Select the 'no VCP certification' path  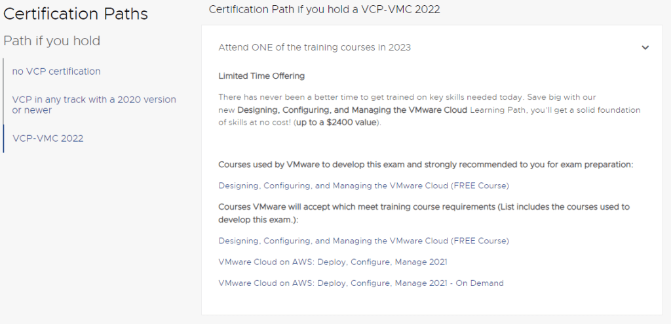[x=56, y=71]
